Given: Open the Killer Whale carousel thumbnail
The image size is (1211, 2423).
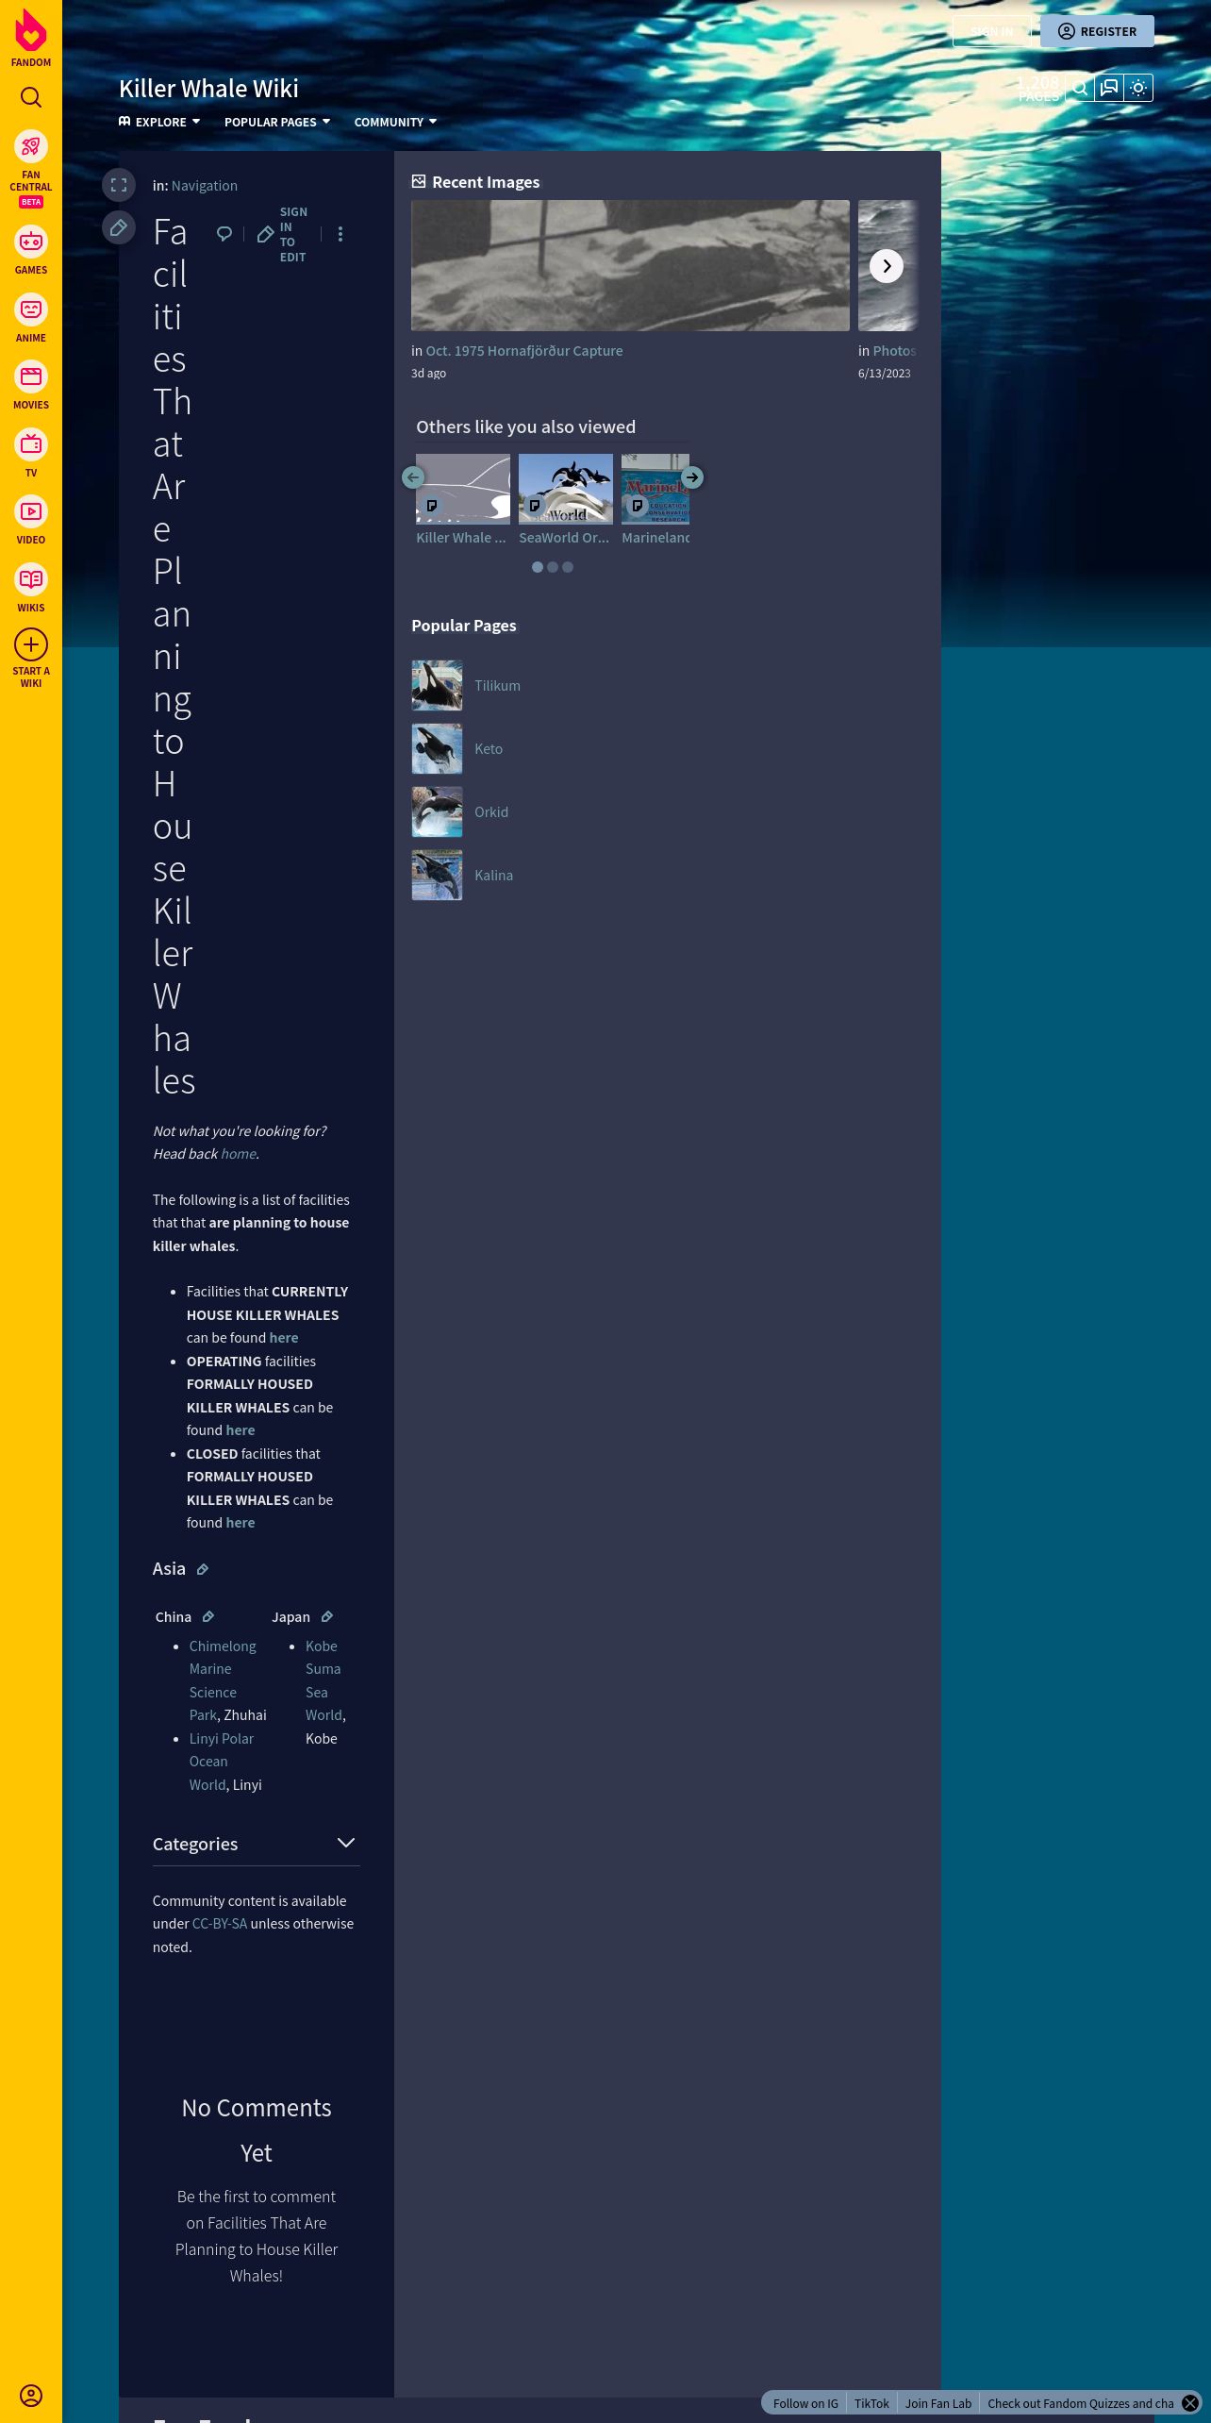Looking at the screenshot, I should coord(463,489).
